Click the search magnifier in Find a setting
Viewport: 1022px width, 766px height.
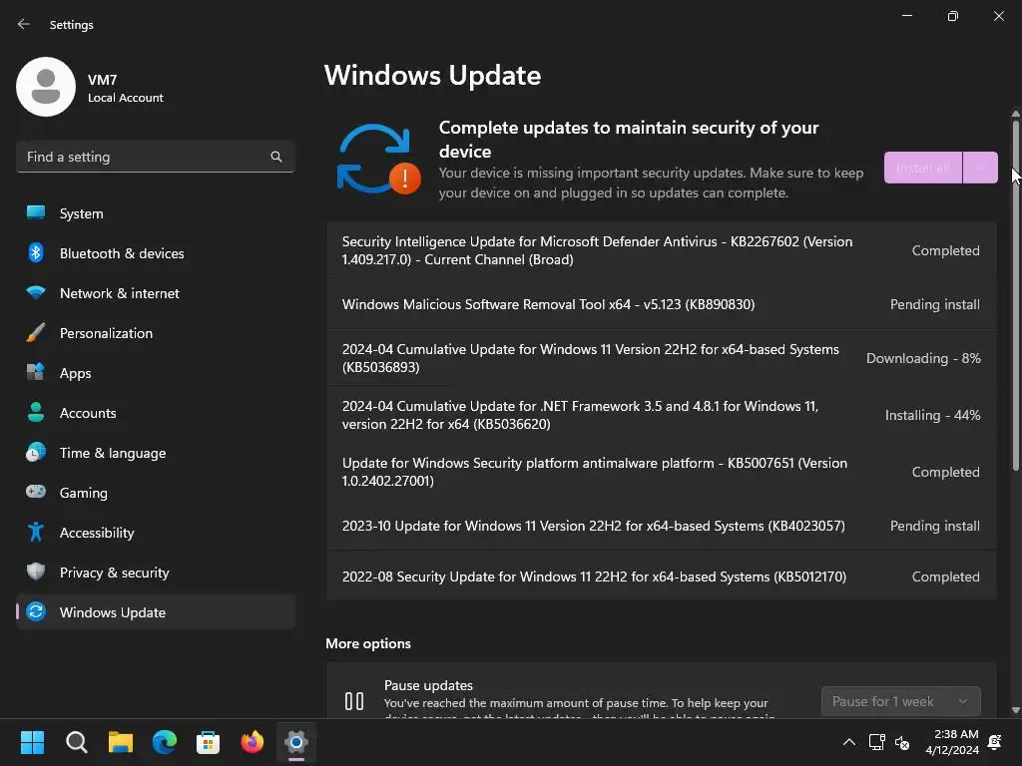(276, 157)
